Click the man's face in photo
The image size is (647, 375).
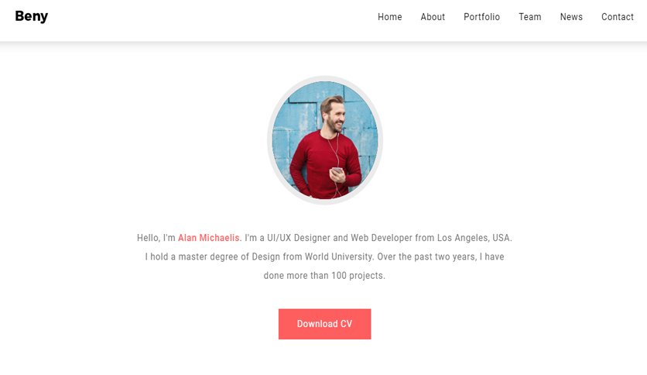(334, 115)
